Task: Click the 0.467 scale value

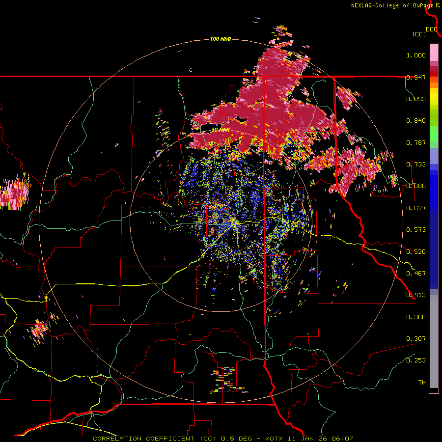Action: pyautogui.click(x=416, y=274)
